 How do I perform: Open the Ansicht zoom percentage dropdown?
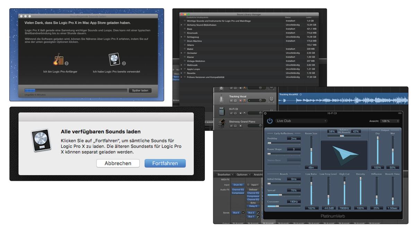click(x=389, y=121)
